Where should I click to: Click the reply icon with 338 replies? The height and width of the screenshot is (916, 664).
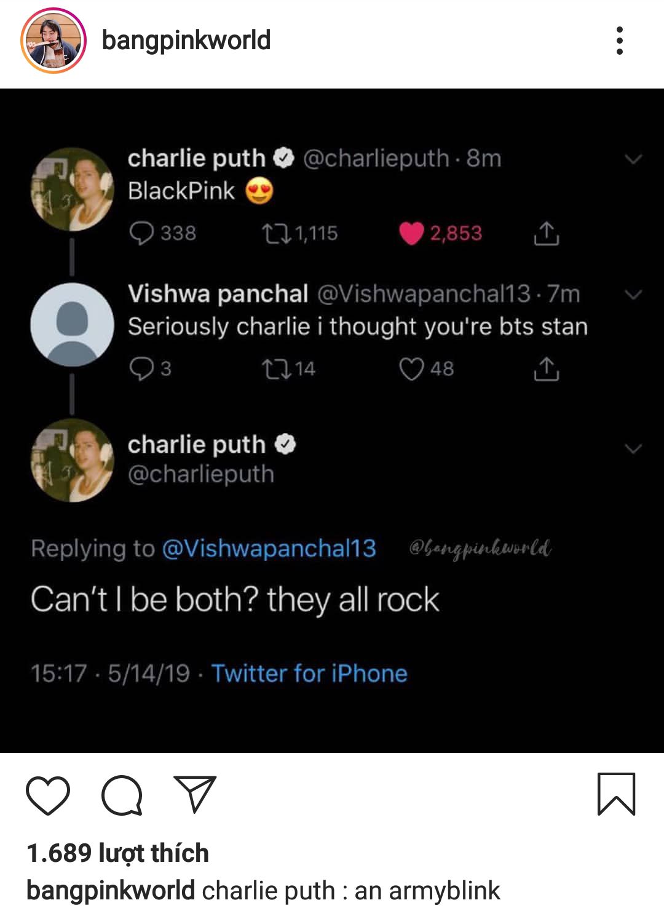142,233
